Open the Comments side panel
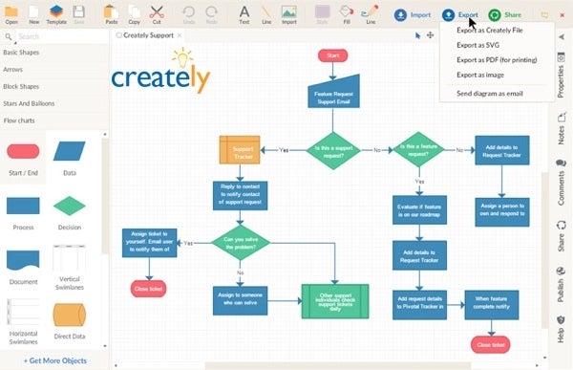 (561, 183)
